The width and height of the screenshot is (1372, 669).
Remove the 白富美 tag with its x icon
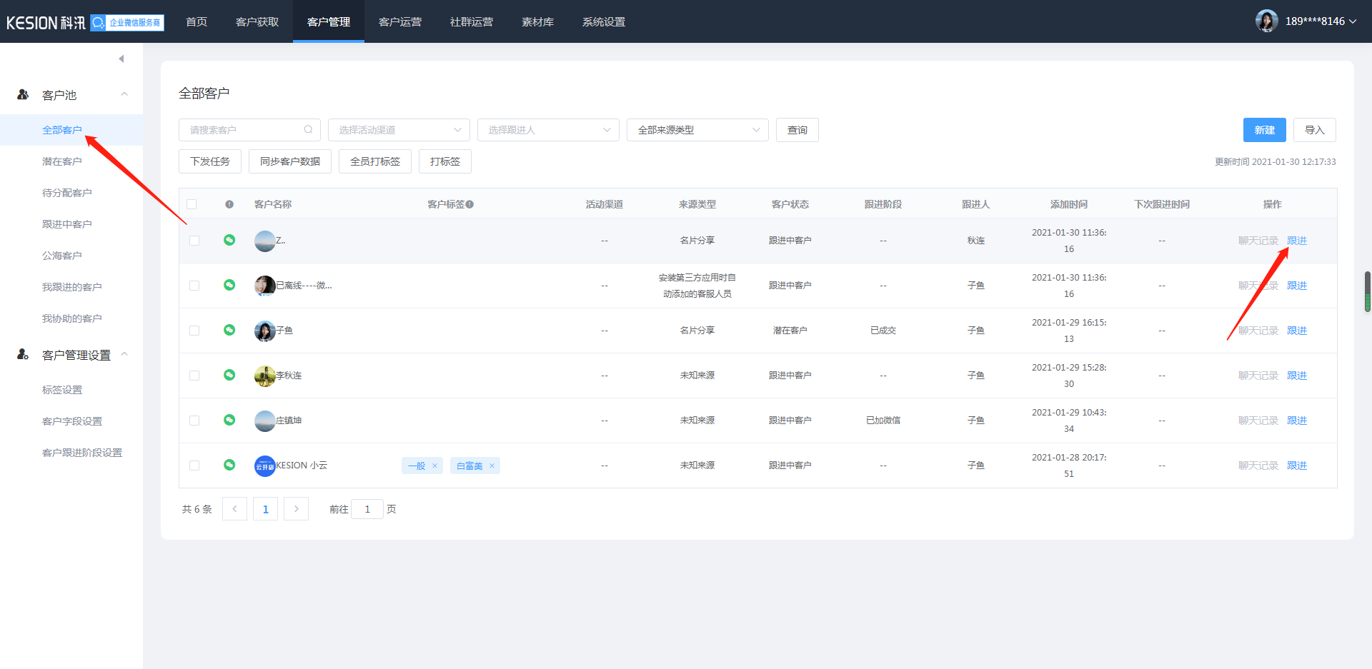click(x=492, y=466)
